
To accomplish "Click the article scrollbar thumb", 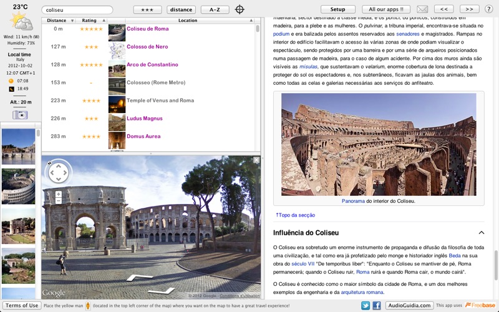I will pos(496,266).
